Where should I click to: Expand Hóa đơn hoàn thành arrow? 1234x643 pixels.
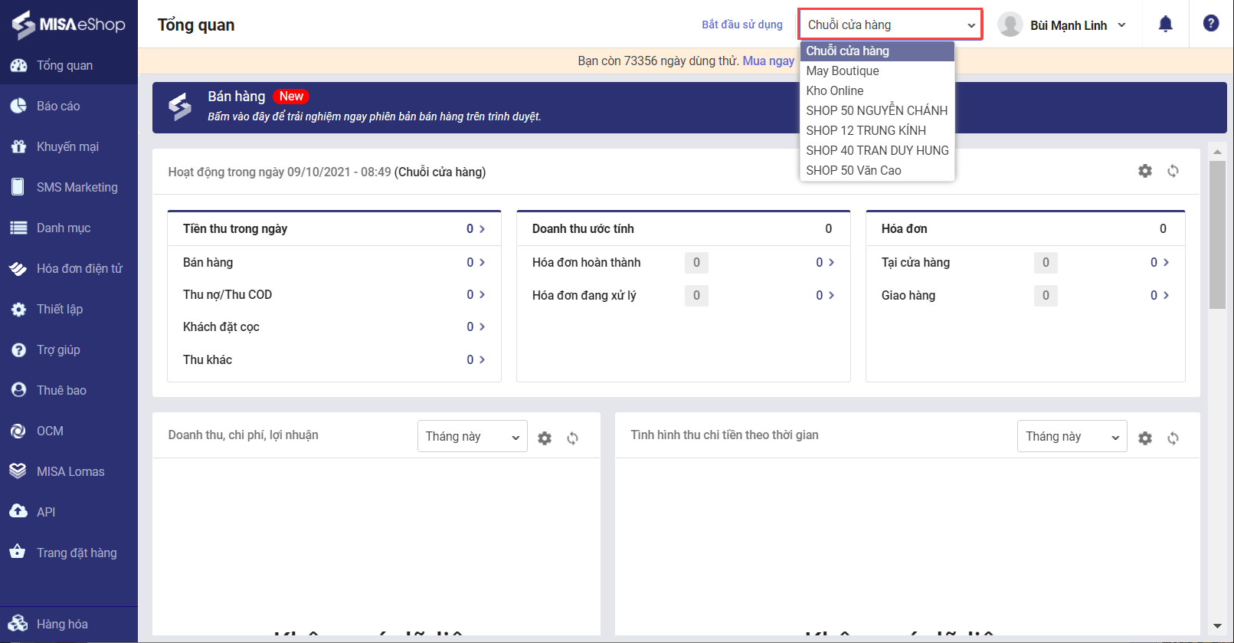point(831,262)
